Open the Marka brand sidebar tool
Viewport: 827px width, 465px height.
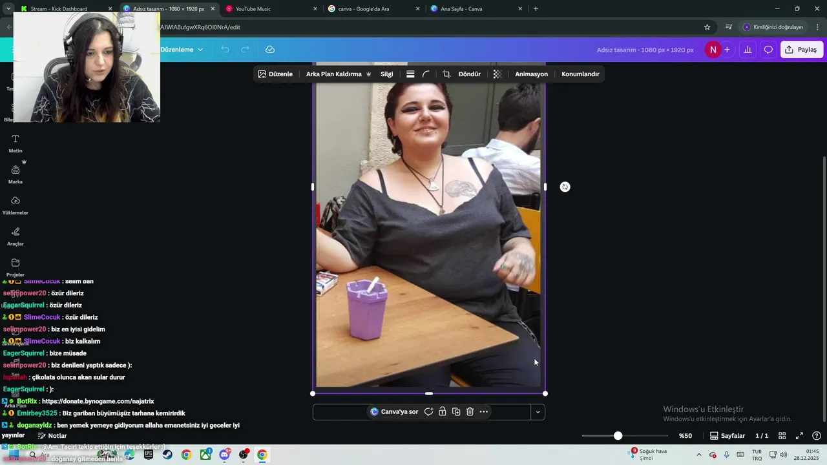(x=16, y=174)
